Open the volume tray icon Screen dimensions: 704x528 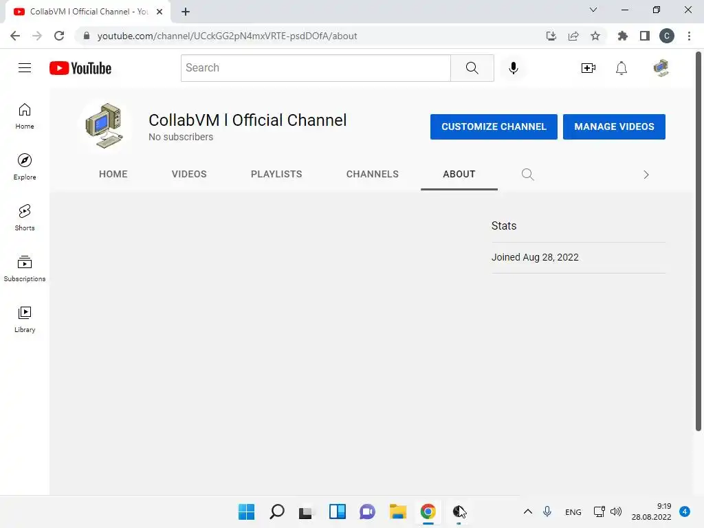click(616, 511)
